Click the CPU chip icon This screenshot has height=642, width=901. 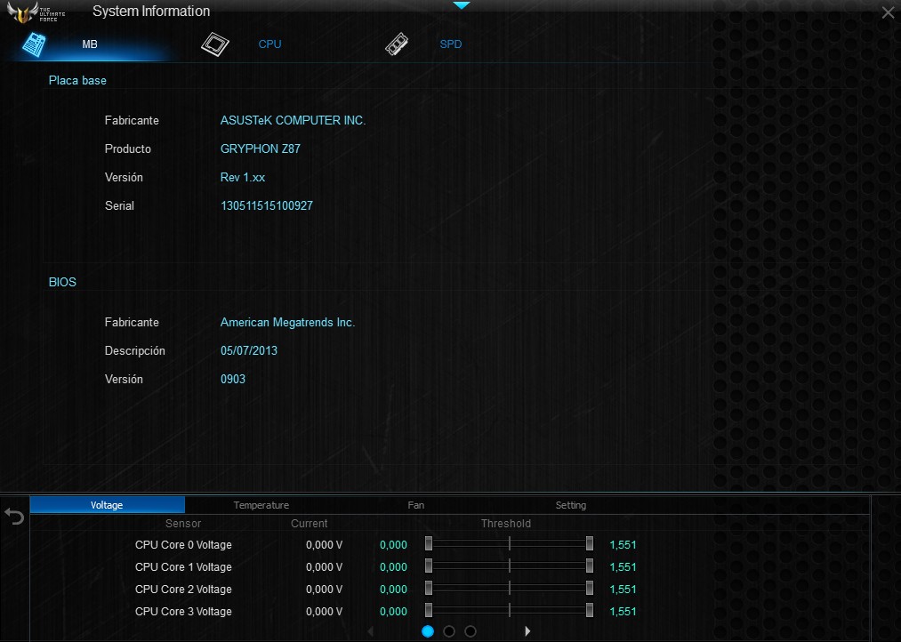pyautogui.click(x=215, y=44)
